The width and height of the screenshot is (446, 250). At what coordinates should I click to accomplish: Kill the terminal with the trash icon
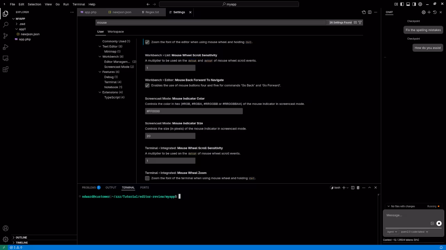click(x=358, y=187)
